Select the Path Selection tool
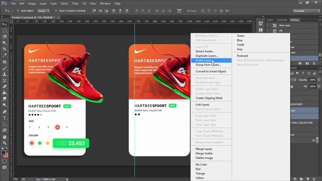The height and width of the screenshot is (181, 322). click(5, 124)
